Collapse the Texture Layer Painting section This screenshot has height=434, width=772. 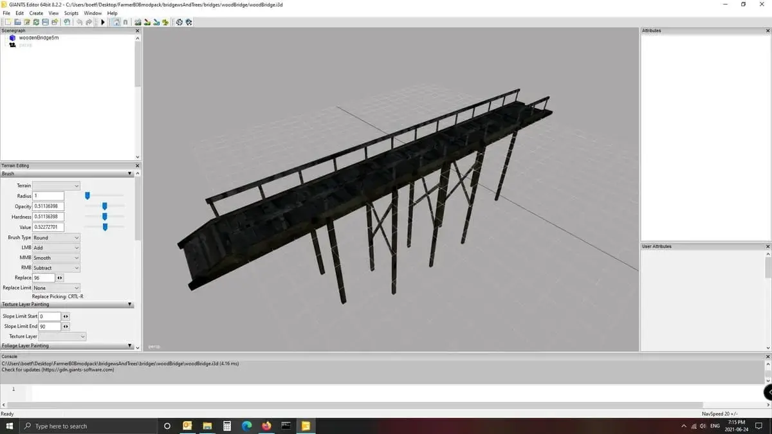tap(129, 304)
